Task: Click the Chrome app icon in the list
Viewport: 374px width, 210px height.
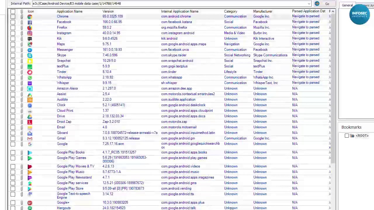Action: point(30,17)
